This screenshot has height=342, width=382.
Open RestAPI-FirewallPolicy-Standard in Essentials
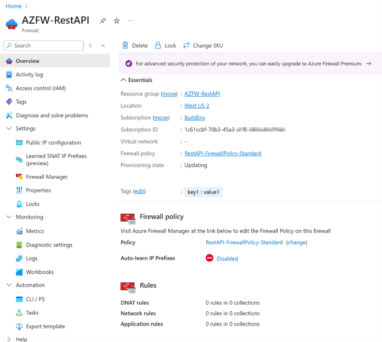(223, 153)
